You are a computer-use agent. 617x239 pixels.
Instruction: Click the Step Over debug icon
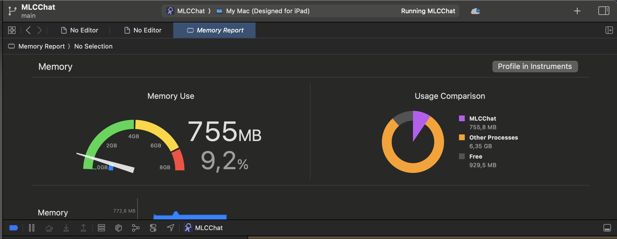(x=49, y=228)
